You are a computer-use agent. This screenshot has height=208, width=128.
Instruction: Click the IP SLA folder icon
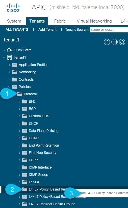[25, 182]
